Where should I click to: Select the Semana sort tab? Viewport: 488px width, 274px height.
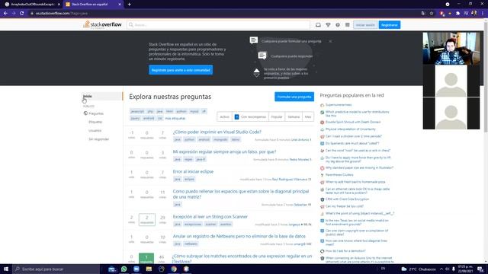click(x=294, y=116)
